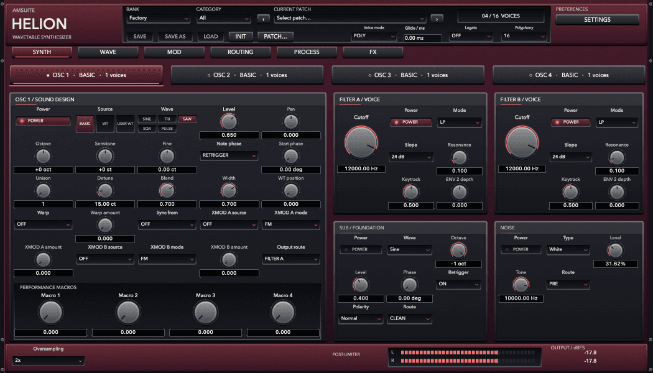Open OSC 1 Output route dropdown

[x=291, y=259]
